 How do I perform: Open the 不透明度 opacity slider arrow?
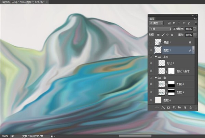click(195, 29)
